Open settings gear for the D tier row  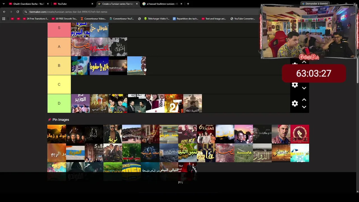[295, 104]
